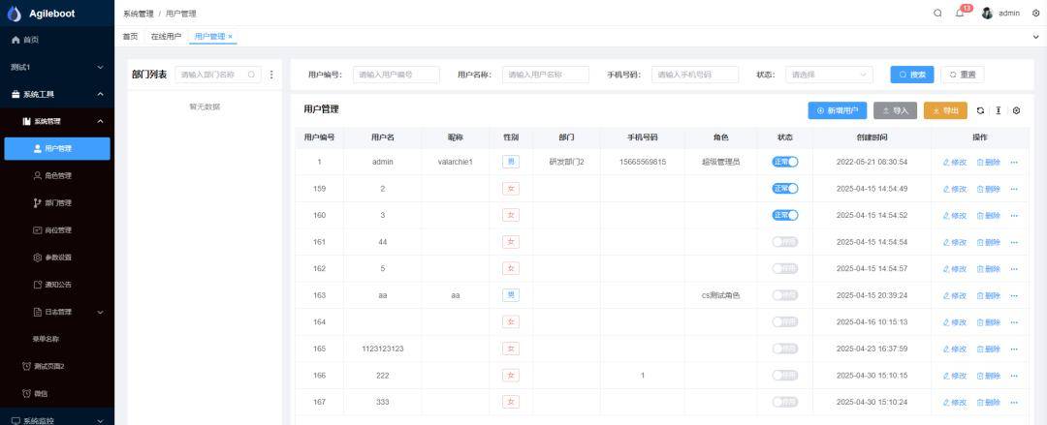Toggle status switch for user 159
This screenshot has height=425, width=1047.
[785, 188]
